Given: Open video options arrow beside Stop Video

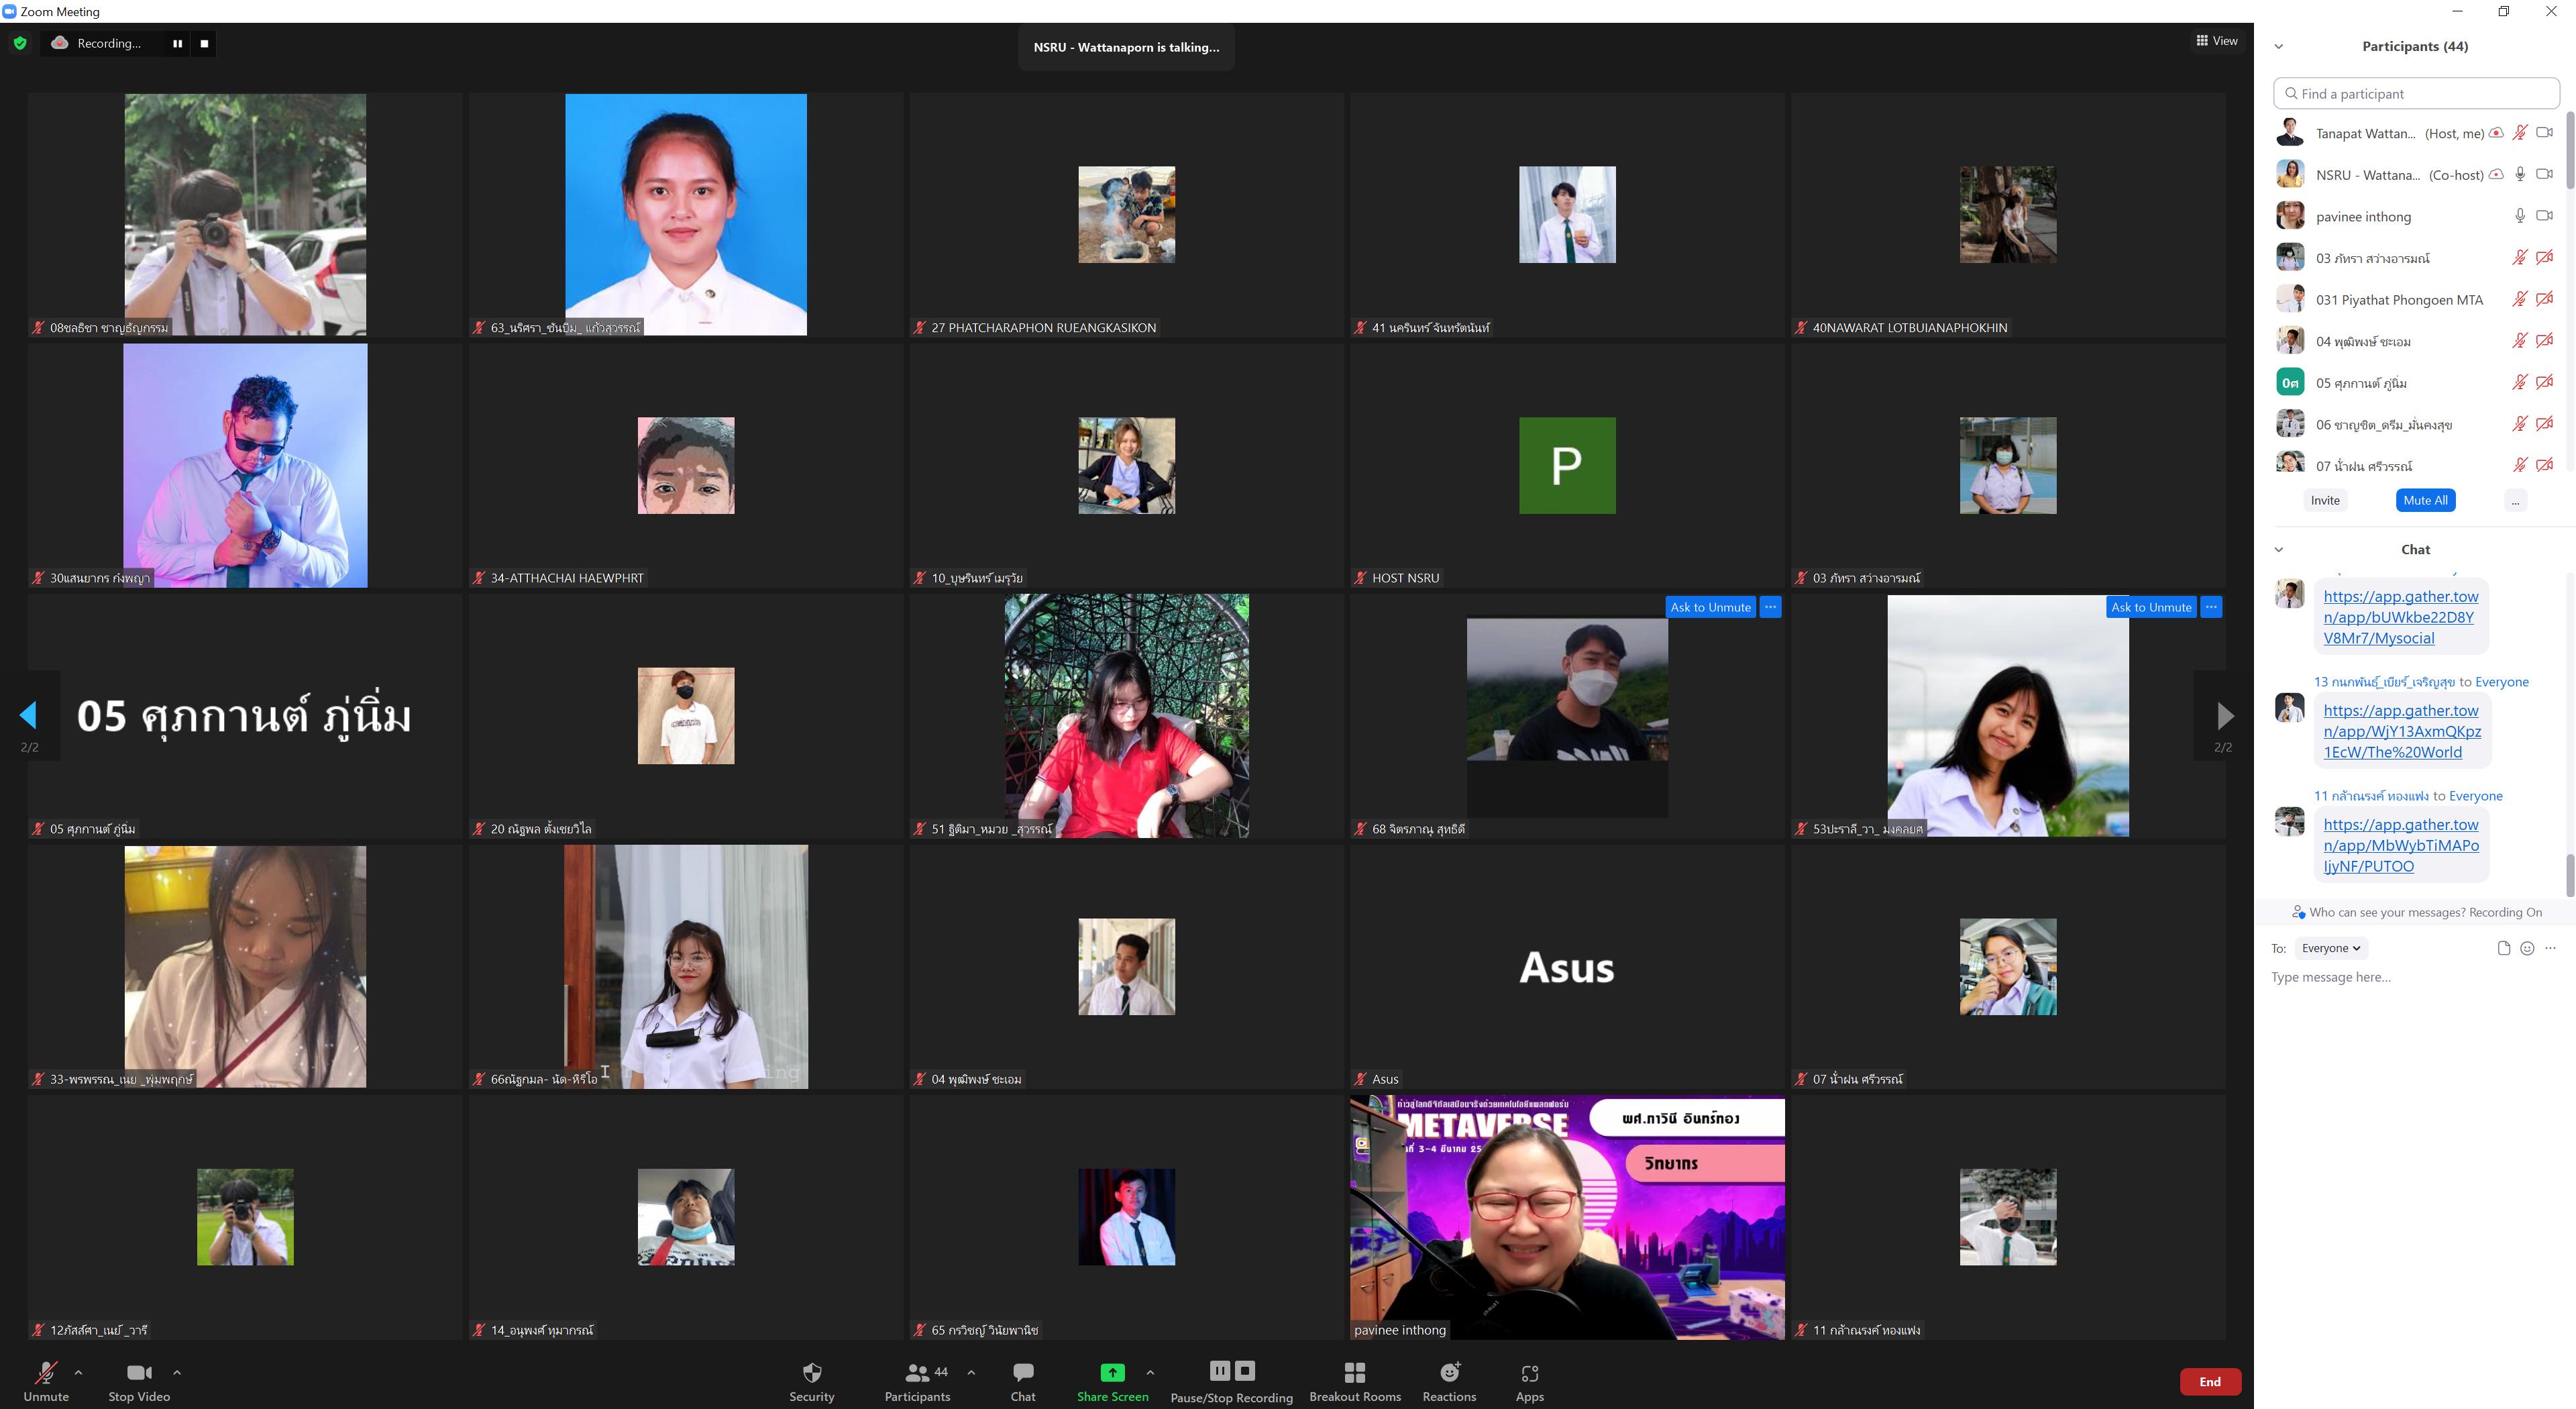Looking at the screenshot, I should tap(177, 1372).
